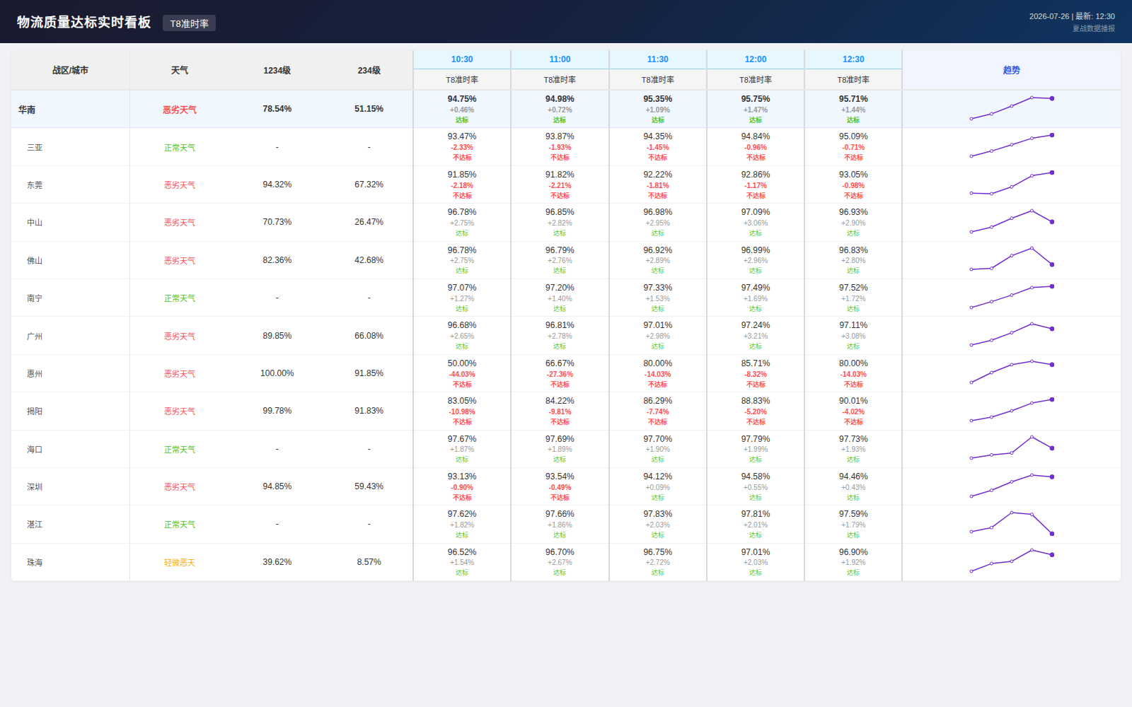Click 揭阳 12:30 rate 90.01%
The image size is (1132, 707).
853,401
